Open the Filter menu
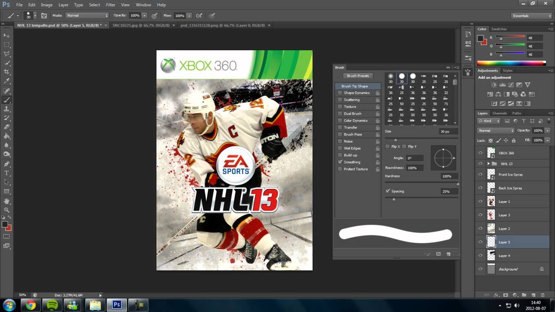Screen dimensions: 555x312 pyautogui.click(x=111, y=5)
